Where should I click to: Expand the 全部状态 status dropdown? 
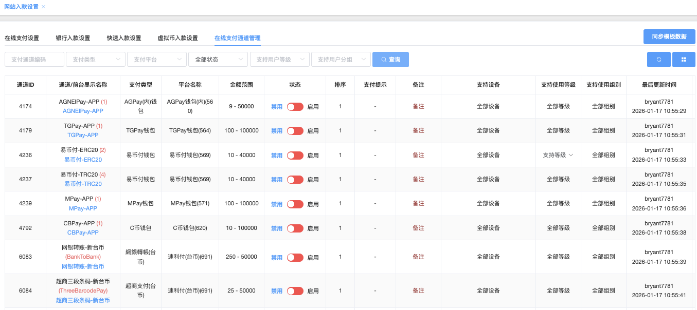tap(218, 60)
